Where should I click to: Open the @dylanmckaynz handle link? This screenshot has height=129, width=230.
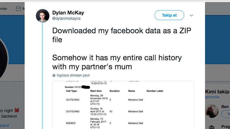[66, 18]
